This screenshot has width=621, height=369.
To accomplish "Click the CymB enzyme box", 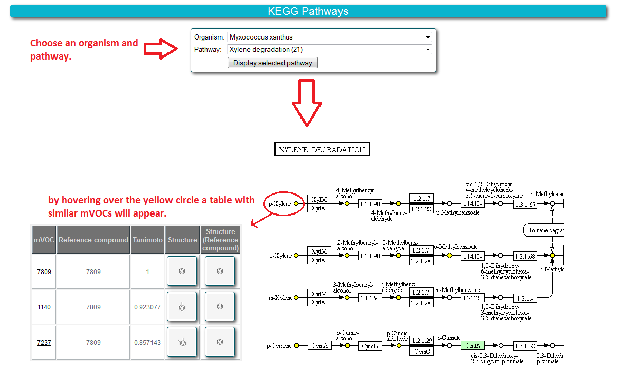I will click(370, 346).
